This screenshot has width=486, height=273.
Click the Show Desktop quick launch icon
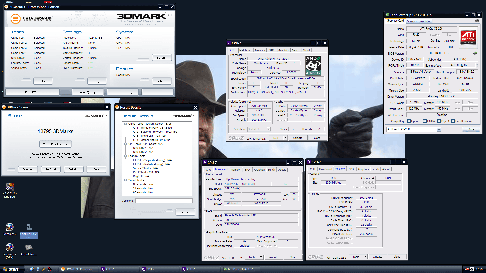(38, 269)
